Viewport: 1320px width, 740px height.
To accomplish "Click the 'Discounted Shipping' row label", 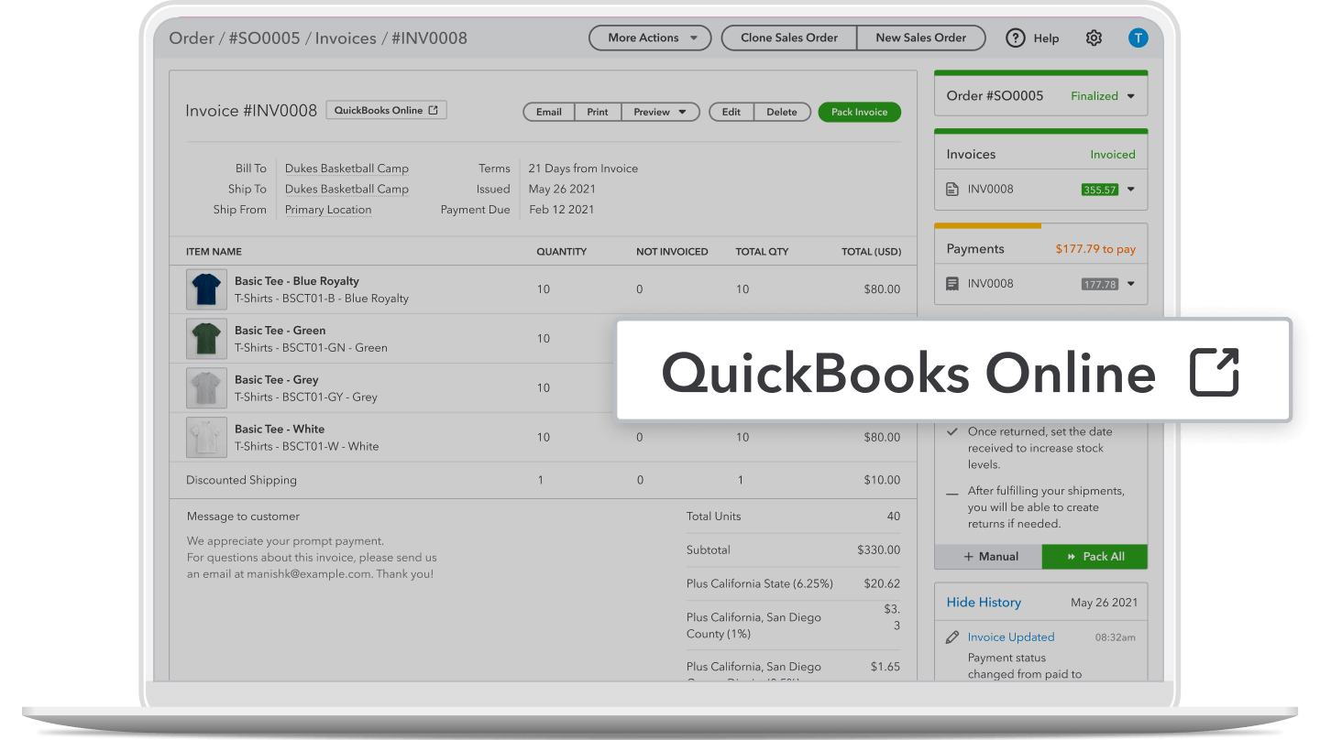I will click(x=241, y=480).
